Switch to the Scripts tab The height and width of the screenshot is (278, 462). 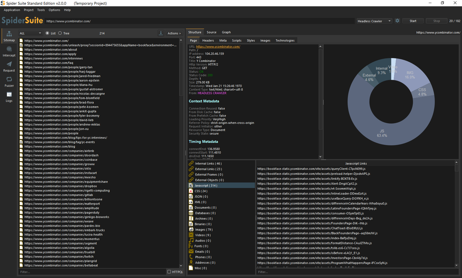click(237, 40)
